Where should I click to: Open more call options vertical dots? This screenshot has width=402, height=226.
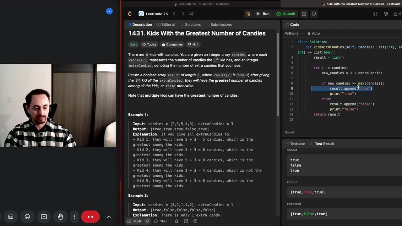[74, 217]
